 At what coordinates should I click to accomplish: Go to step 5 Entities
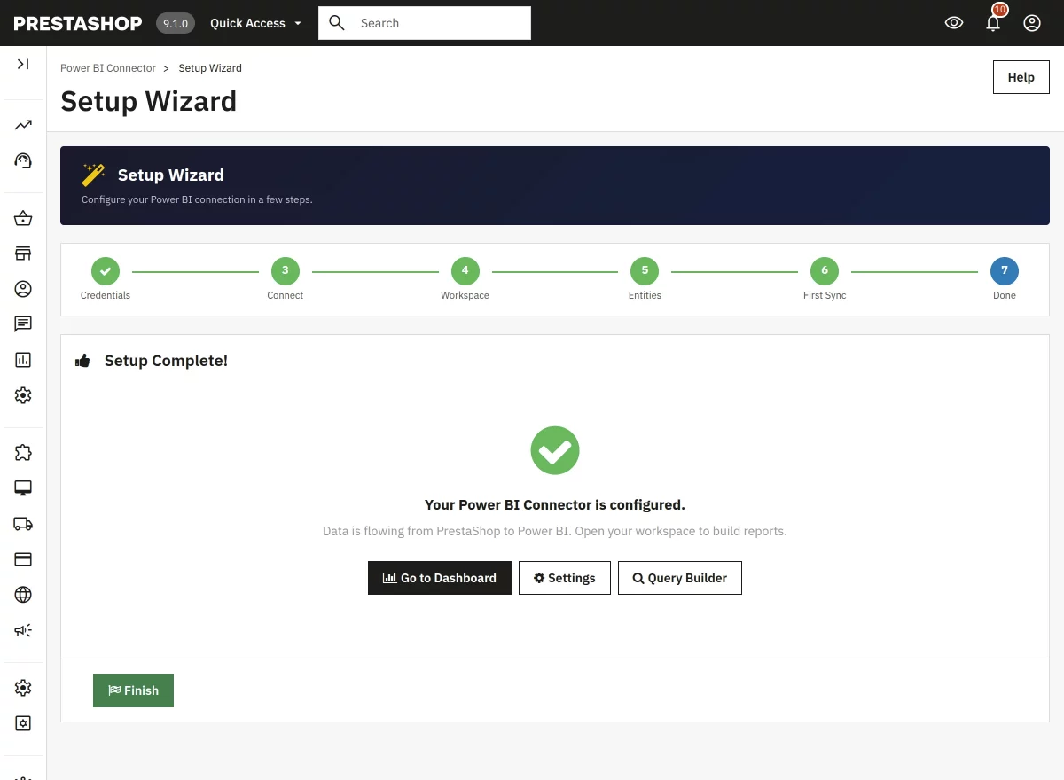pos(645,270)
